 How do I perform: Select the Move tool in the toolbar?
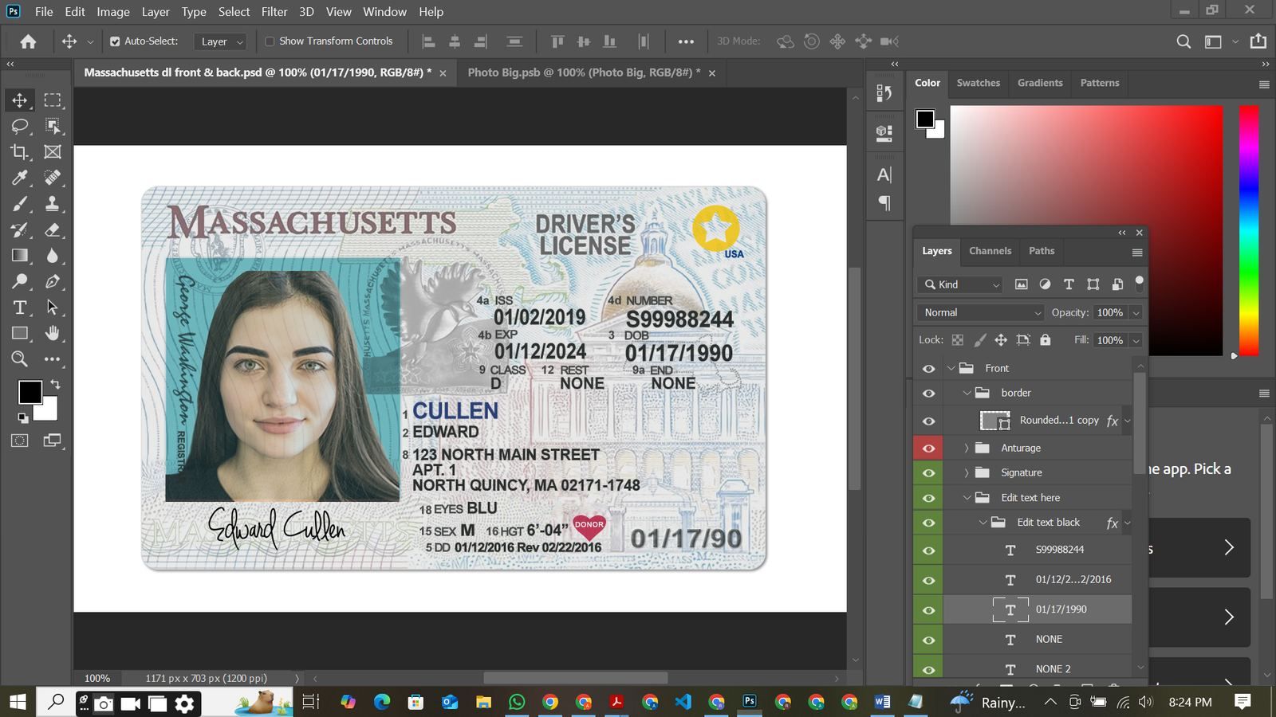click(x=20, y=100)
